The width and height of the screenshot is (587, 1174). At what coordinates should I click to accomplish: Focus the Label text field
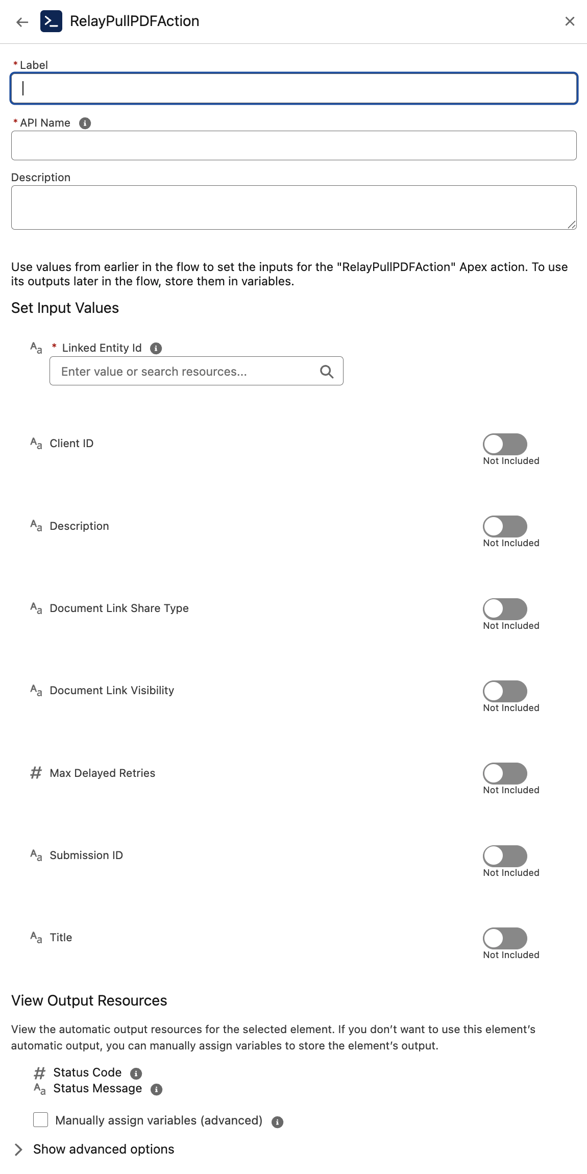pyautogui.click(x=294, y=89)
